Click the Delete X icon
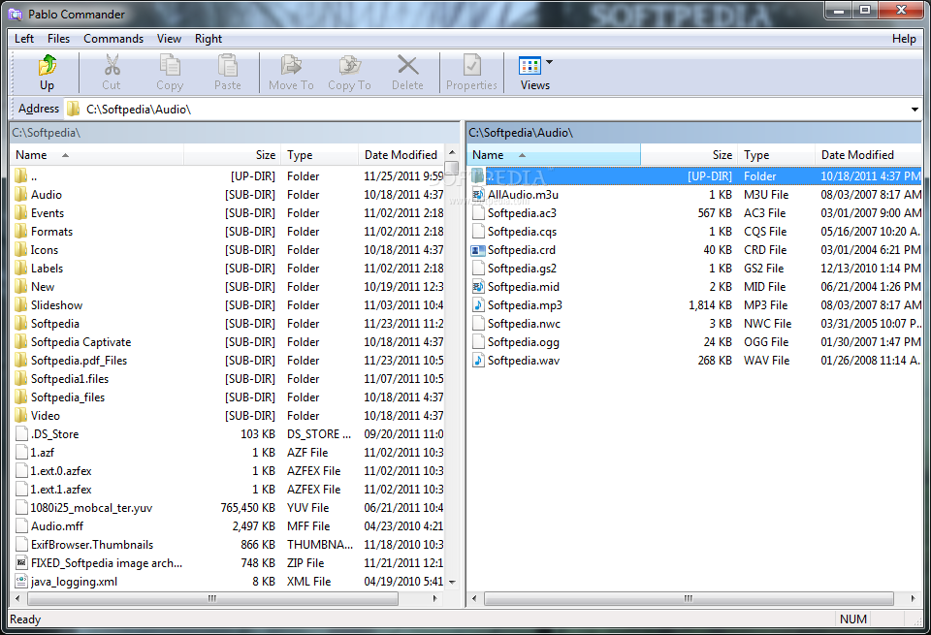Viewport: 931px width, 635px height. coord(407,65)
